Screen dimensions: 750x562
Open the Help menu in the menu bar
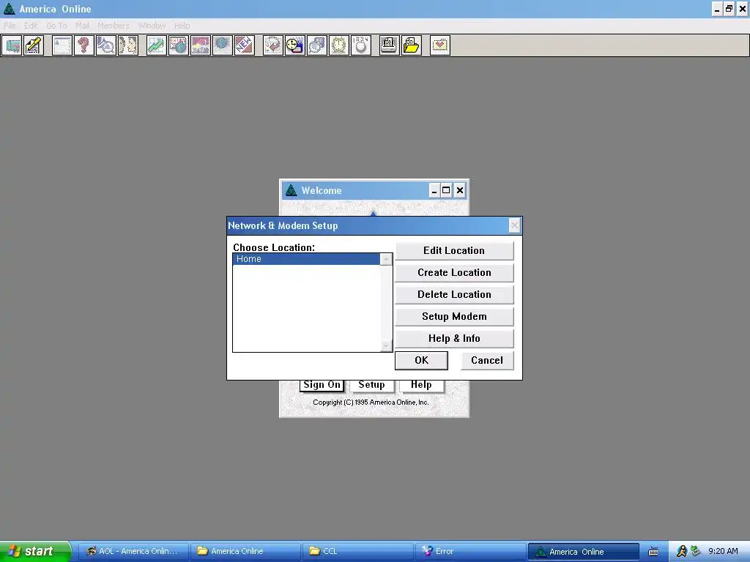point(182,26)
